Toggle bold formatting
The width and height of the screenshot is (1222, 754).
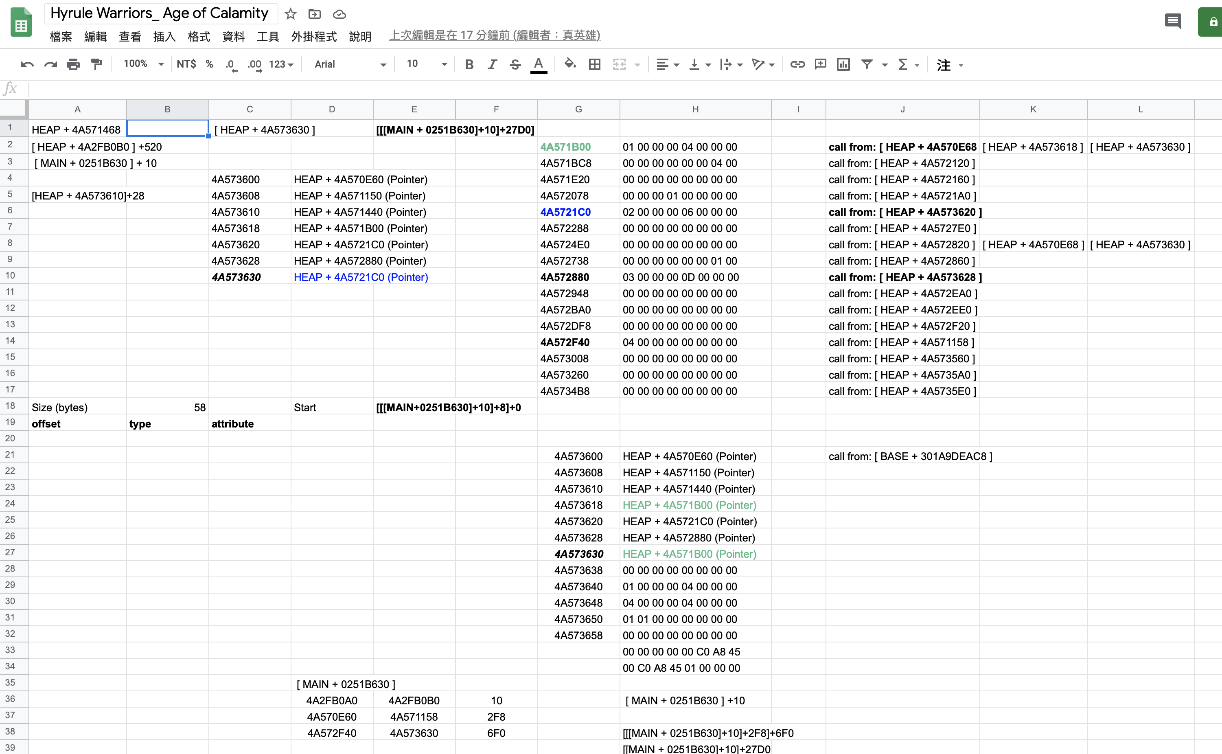(469, 64)
